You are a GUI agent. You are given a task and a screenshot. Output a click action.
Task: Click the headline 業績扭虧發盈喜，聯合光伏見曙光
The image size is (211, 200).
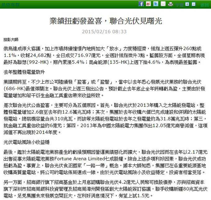pos(106,21)
